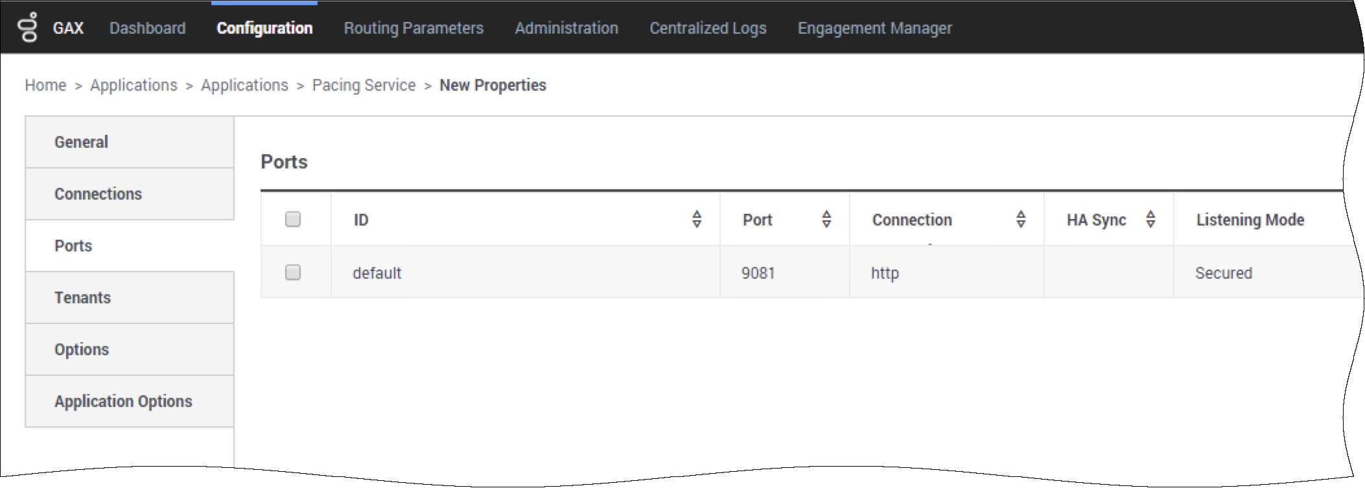Sort by Port number arrows
The height and width of the screenshot is (488, 1365).
[x=826, y=220]
